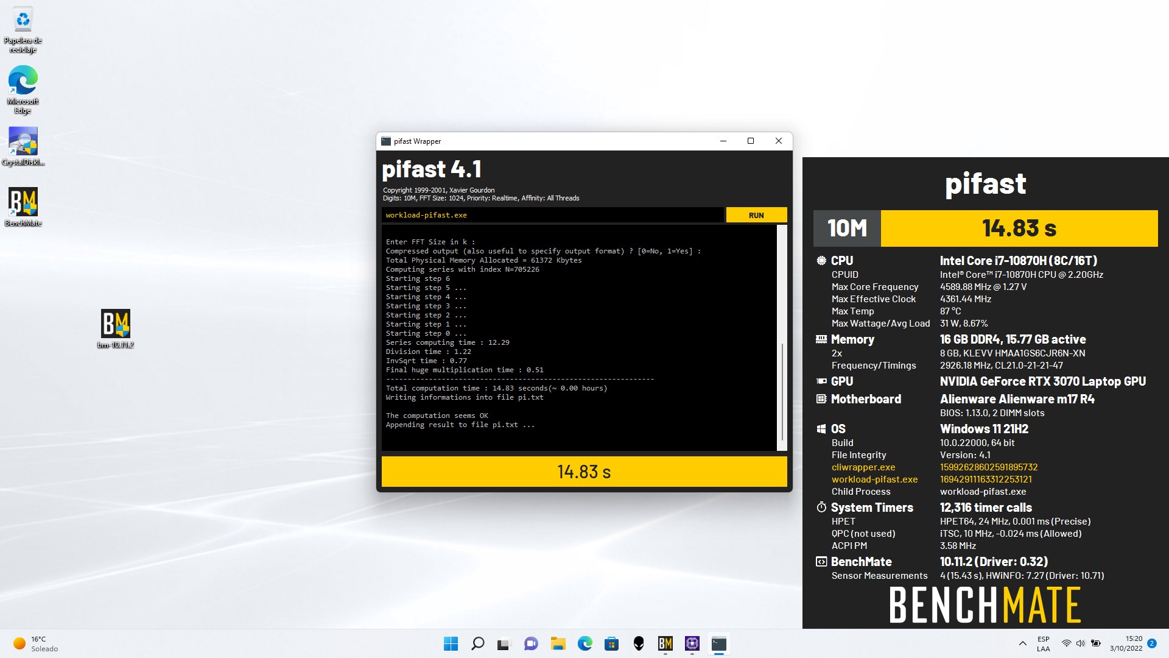This screenshot has width=1169, height=658.
Task: Click the RUN button in pifast Wrapper
Action: click(756, 215)
